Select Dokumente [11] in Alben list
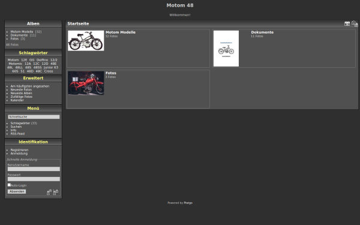Screen dimensions: 360x225 click(19, 35)
